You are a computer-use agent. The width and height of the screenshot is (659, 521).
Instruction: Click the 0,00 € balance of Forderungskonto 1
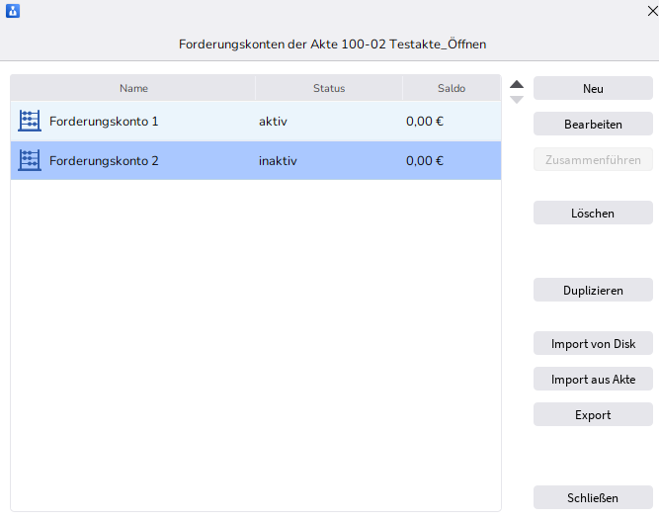pyautogui.click(x=425, y=122)
